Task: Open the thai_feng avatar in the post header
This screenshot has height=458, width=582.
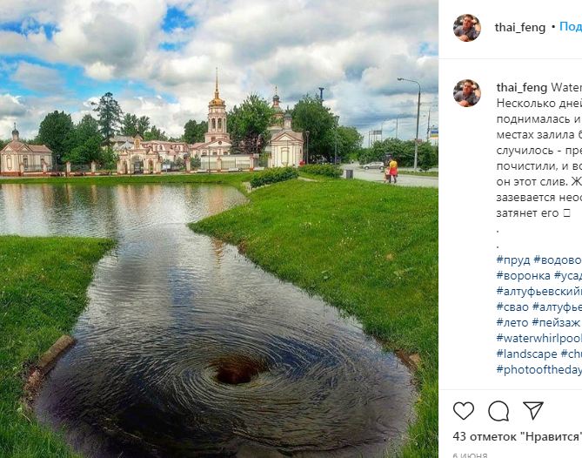Action: [467, 28]
